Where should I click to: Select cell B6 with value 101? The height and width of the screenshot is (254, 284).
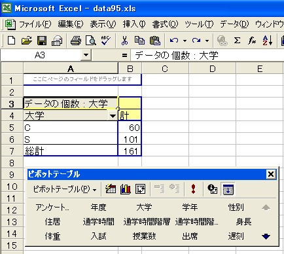point(130,139)
